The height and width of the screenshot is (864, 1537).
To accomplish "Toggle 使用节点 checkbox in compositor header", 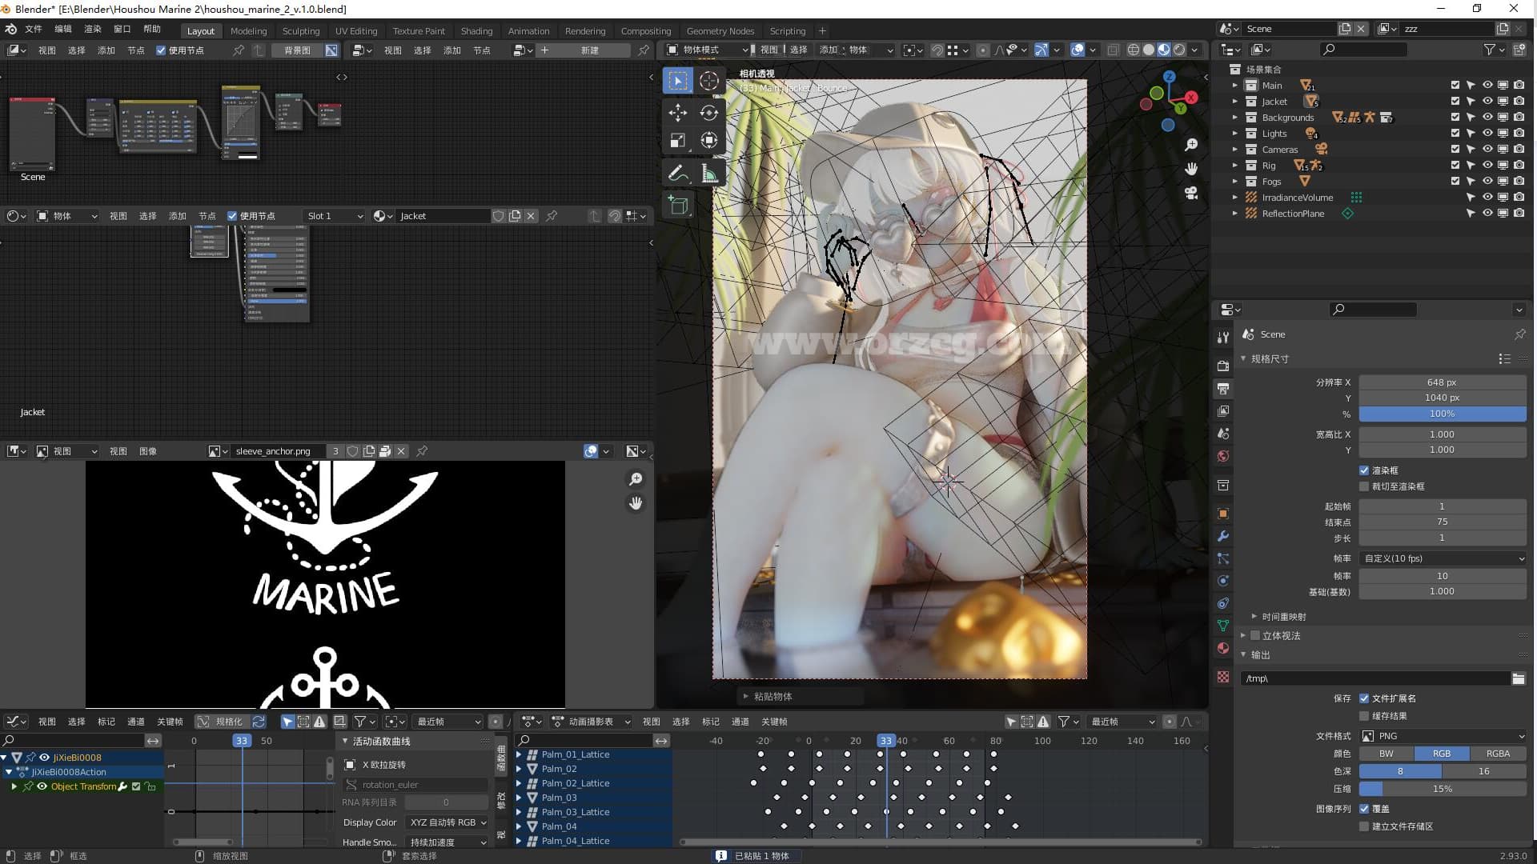I will point(161,50).
